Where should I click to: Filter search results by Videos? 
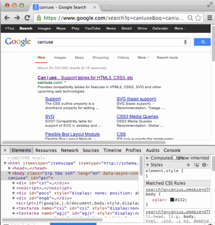[x=123, y=58]
